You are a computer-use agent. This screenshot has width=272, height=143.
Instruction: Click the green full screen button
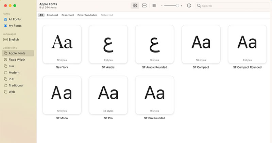coord(15,6)
